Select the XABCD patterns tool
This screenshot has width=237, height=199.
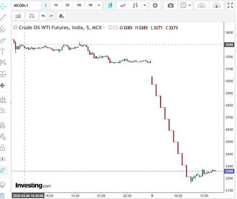click(x=3, y=63)
